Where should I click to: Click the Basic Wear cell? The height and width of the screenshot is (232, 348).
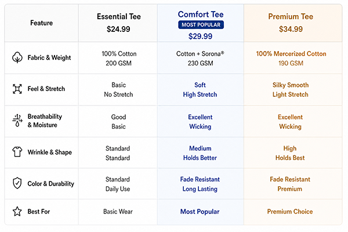(118, 212)
